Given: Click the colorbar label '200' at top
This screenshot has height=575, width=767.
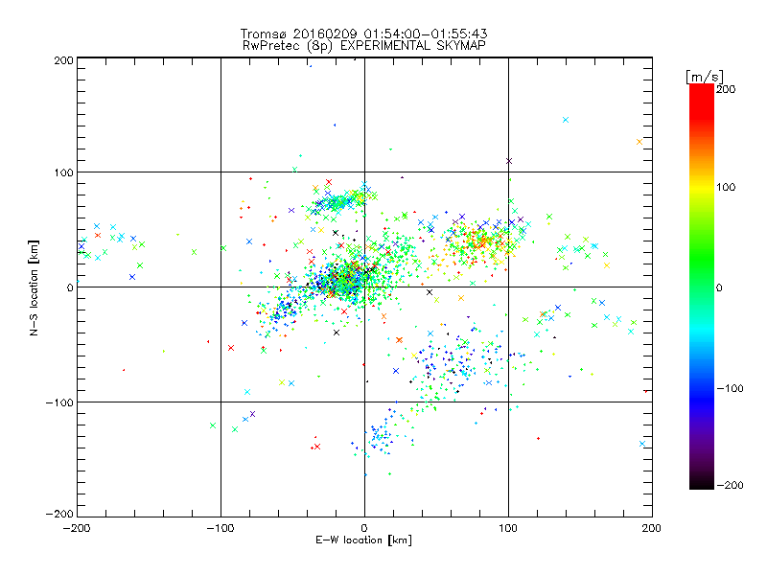Looking at the screenshot, I should click(726, 89).
